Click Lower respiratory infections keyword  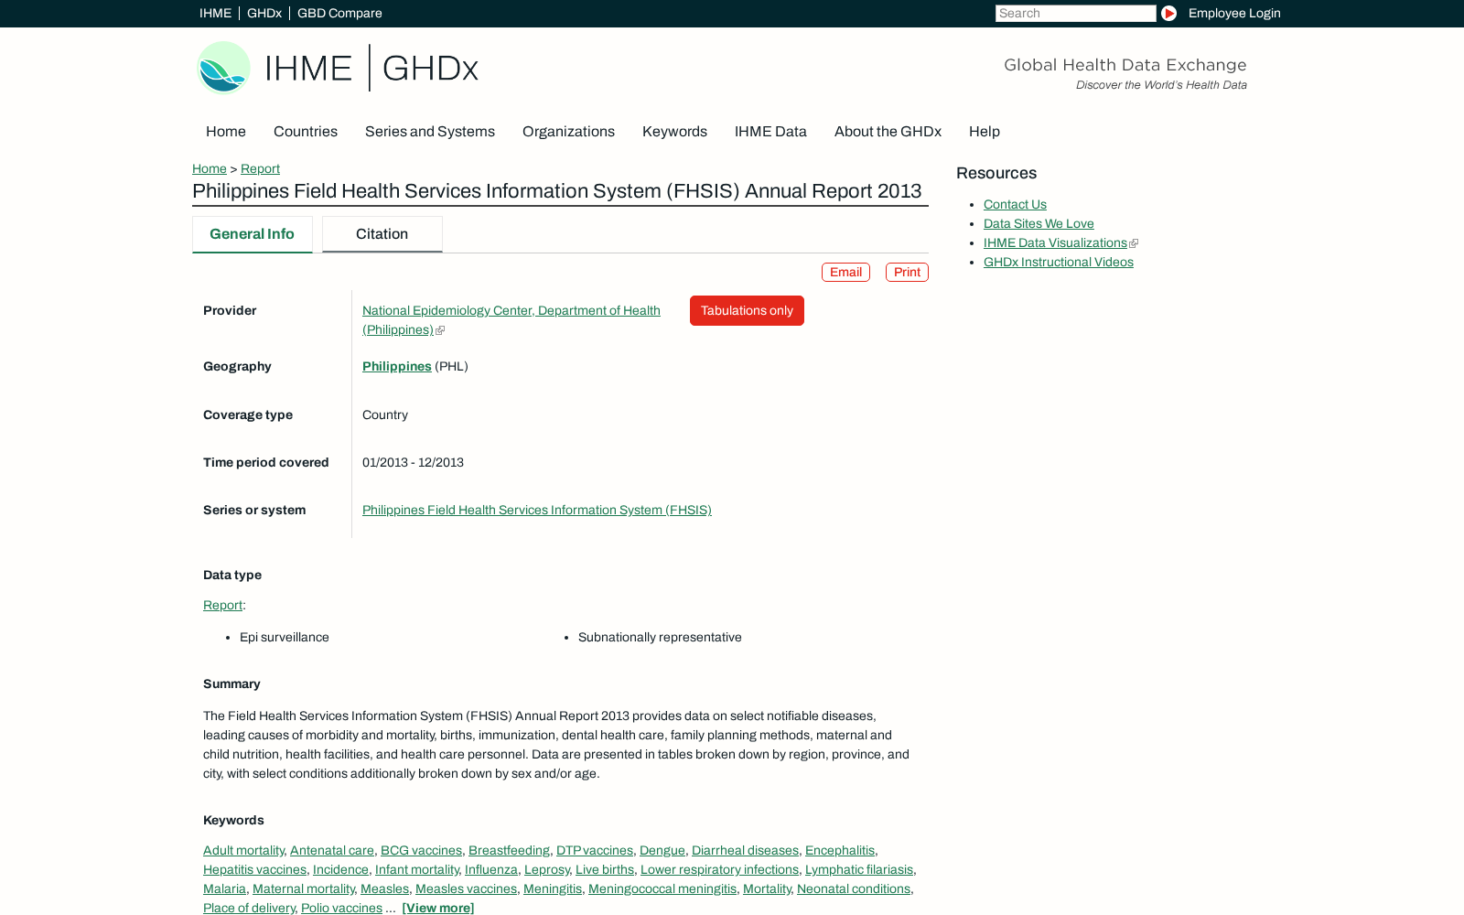tap(719, 869)
